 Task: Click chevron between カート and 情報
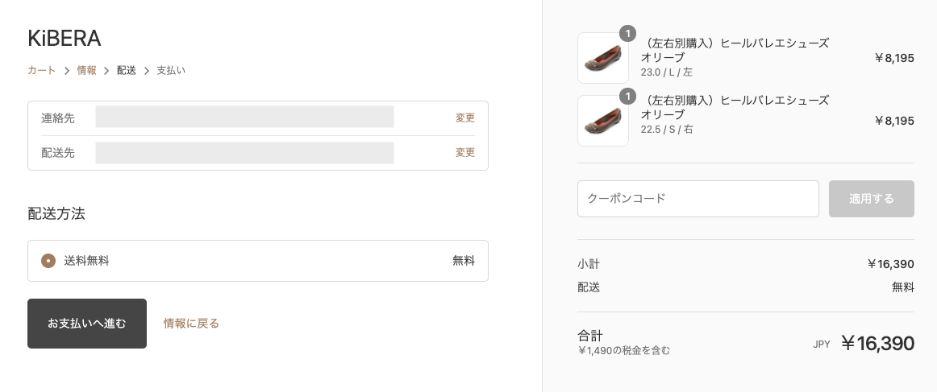pos(66,71)
